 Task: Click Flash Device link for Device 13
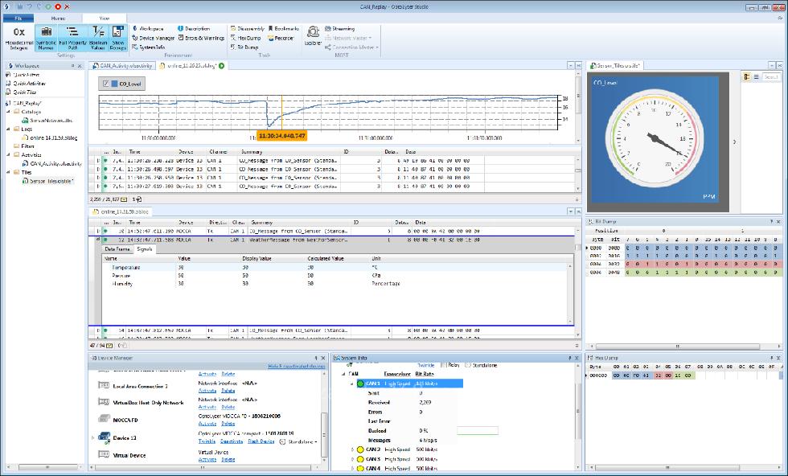261,441
